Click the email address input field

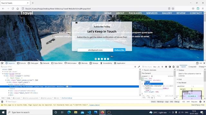(95, 50)
